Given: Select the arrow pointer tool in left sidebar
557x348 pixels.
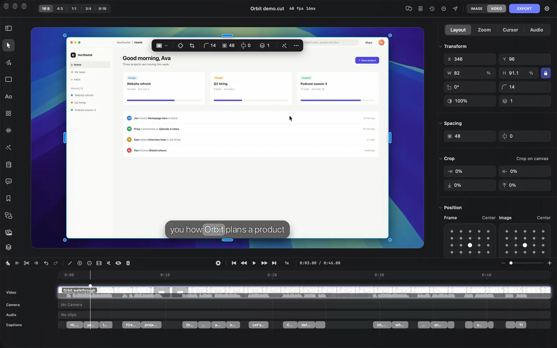Looking at the screenshot, I should pos(8,45).
